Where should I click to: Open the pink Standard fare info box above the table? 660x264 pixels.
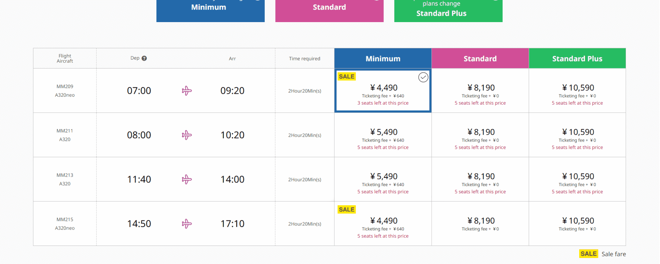point(329,10)
